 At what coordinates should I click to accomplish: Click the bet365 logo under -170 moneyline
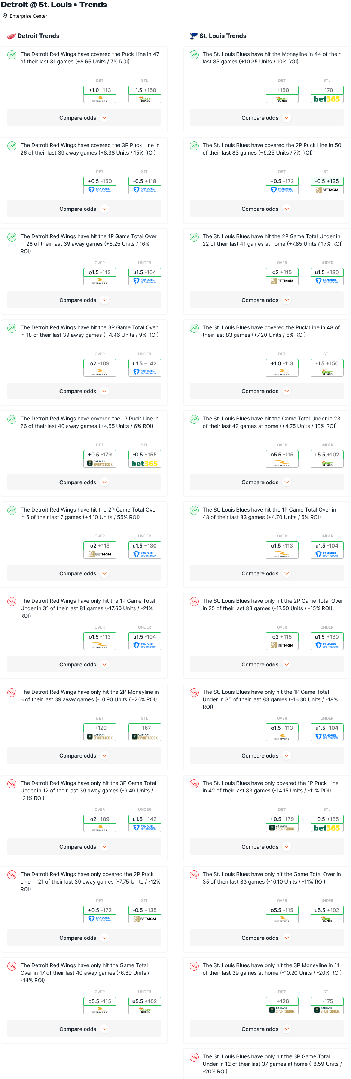click(x=327, y=99)
